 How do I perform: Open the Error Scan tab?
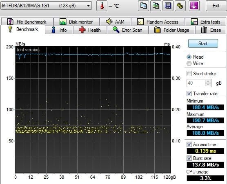pyautogui.click(x=127, y=30)
